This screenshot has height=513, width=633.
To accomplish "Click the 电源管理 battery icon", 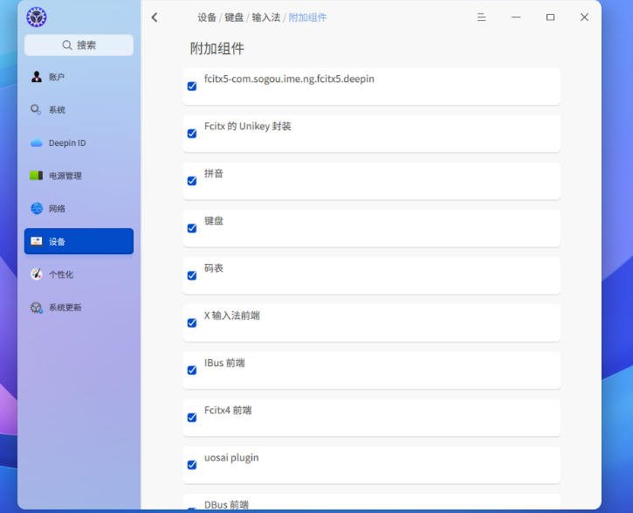I will pos(37,176).
